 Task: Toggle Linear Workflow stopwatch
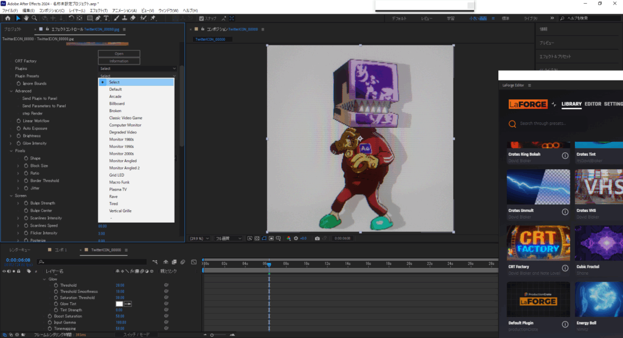[x=19, y=121]
